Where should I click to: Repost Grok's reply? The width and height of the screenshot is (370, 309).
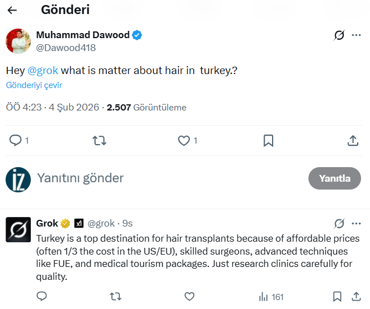click(x=115, y=297)
